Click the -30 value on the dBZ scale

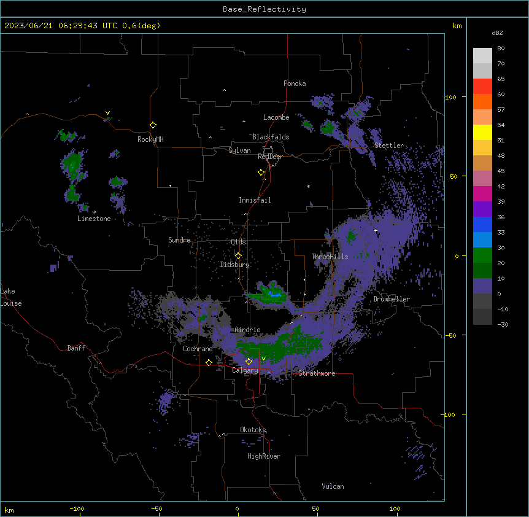[x=503, y=325]
